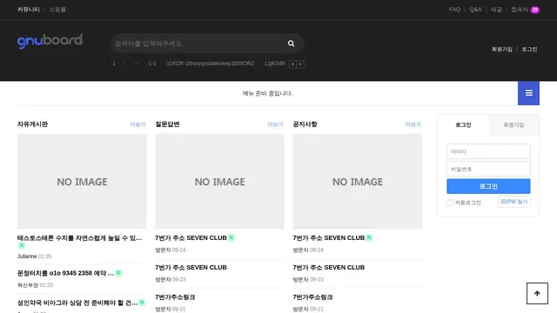Open 공지사항 7번가주소링크 post
The width and height of the screenshot is (557, 313).
pos(312,297)
